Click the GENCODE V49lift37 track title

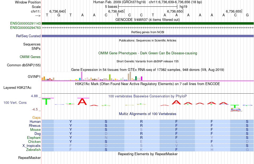click(148, 20)
